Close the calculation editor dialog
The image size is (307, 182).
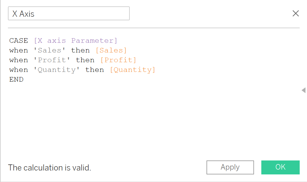[295, 13]
